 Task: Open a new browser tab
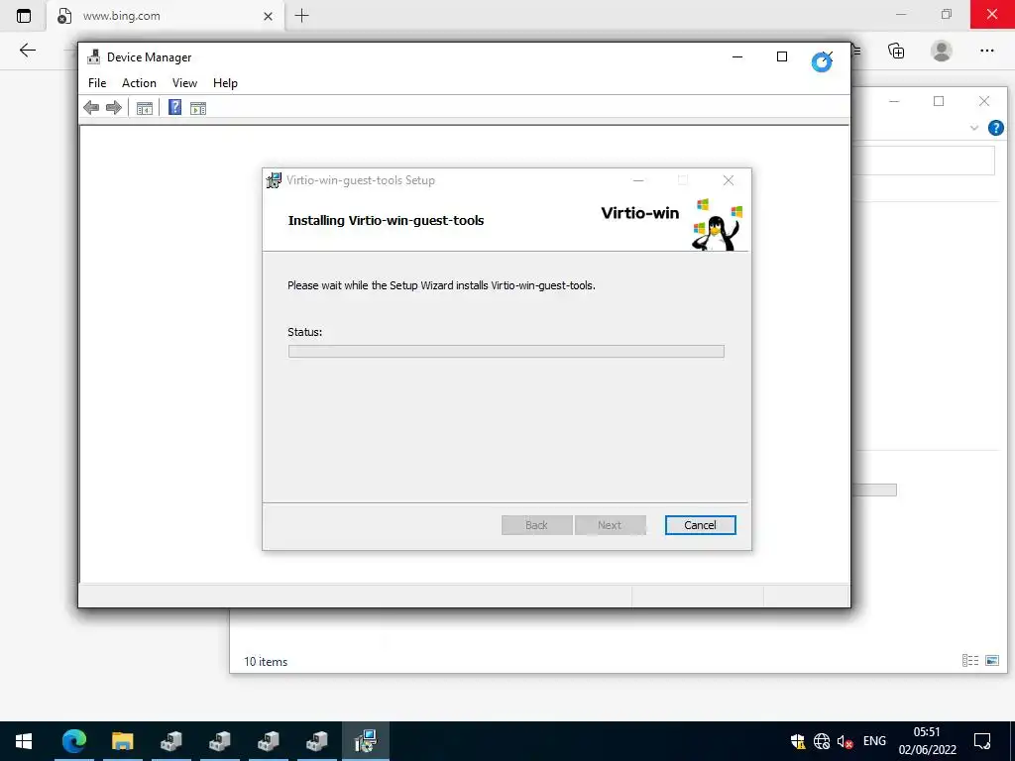[301, 16]
